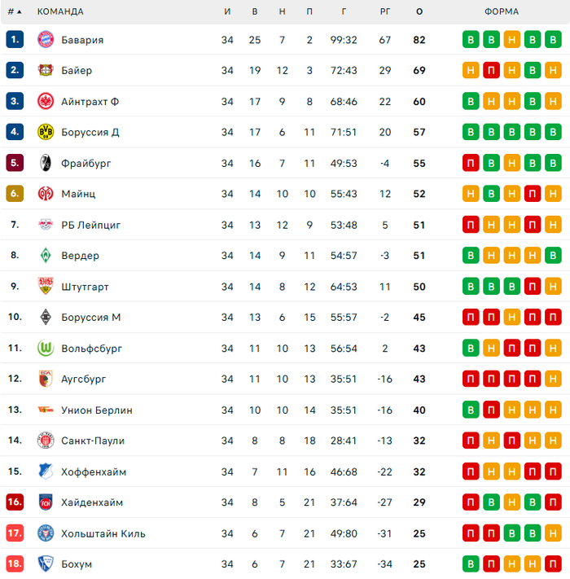Click the Вольфсбург green logo

coord(45,349)
